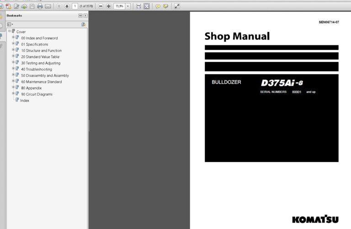Click the New Bookmark icon
The width and height of the screenshot is (351, 229).
point(84,24)
